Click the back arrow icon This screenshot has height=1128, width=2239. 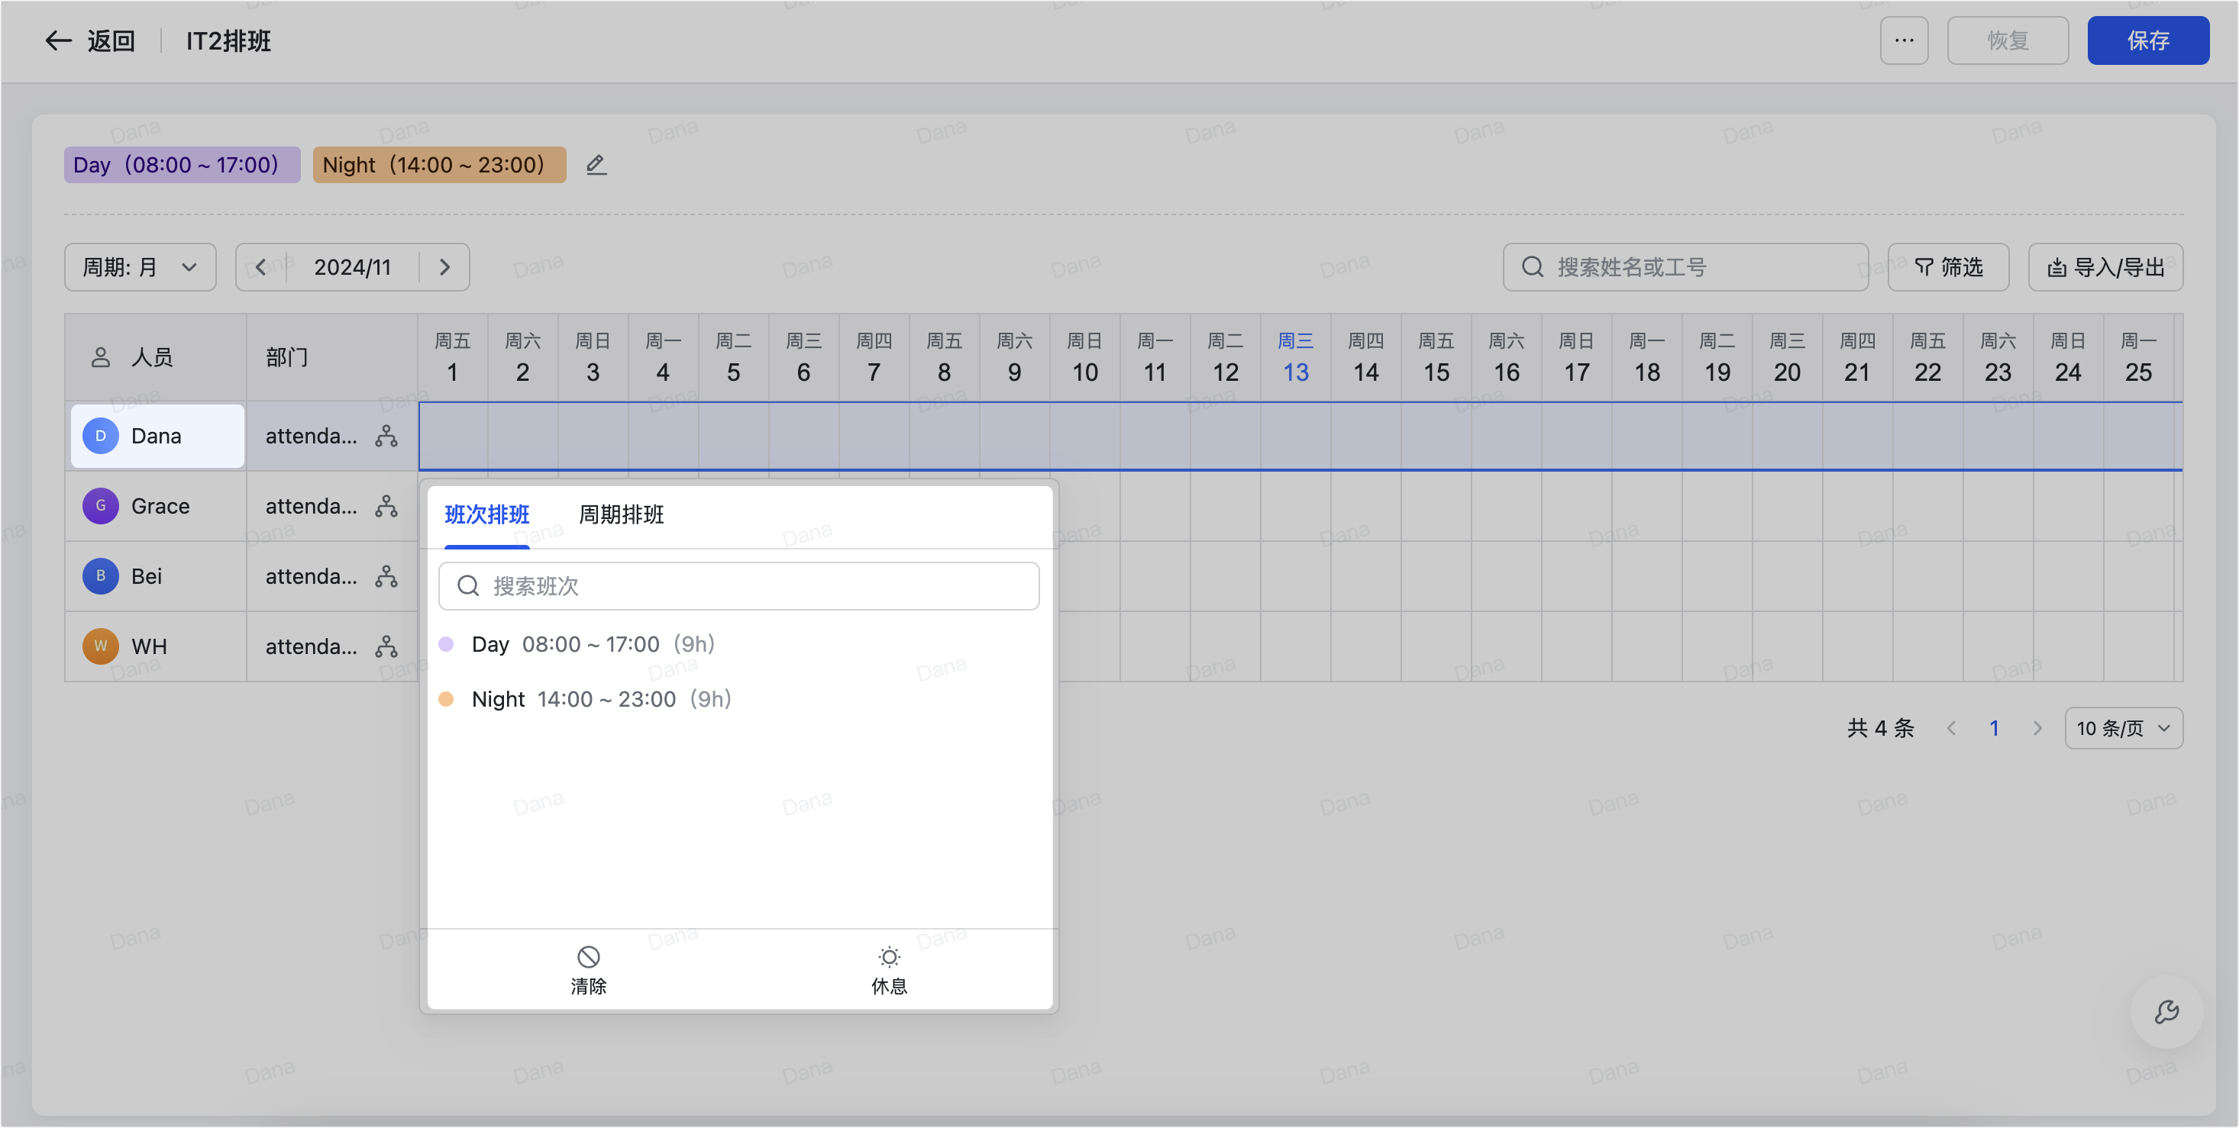pos(57,40)
